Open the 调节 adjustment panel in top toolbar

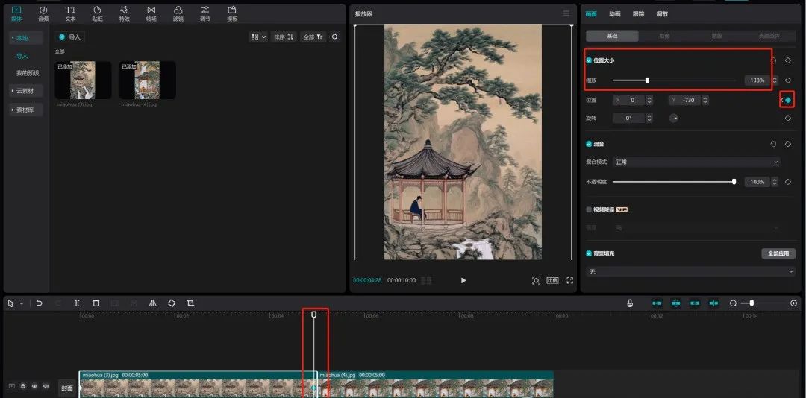coord(205,14)
